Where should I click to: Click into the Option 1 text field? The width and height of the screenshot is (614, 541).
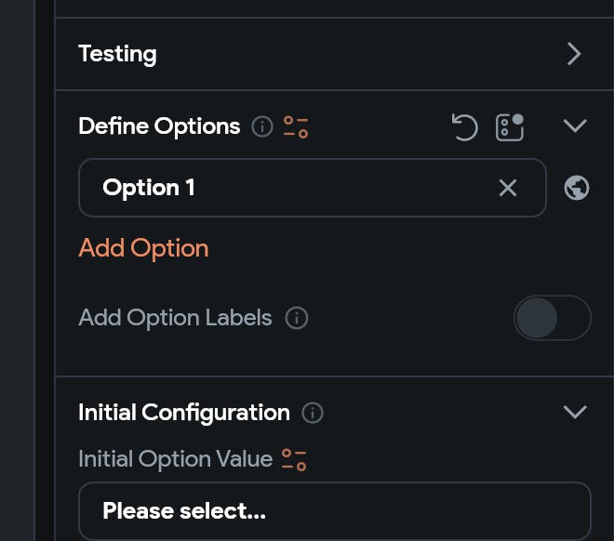click(x=288, y=188)
